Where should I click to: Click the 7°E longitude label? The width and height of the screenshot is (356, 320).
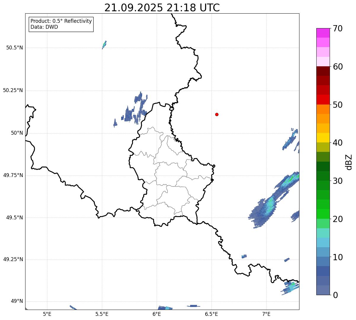pos(266,314)
